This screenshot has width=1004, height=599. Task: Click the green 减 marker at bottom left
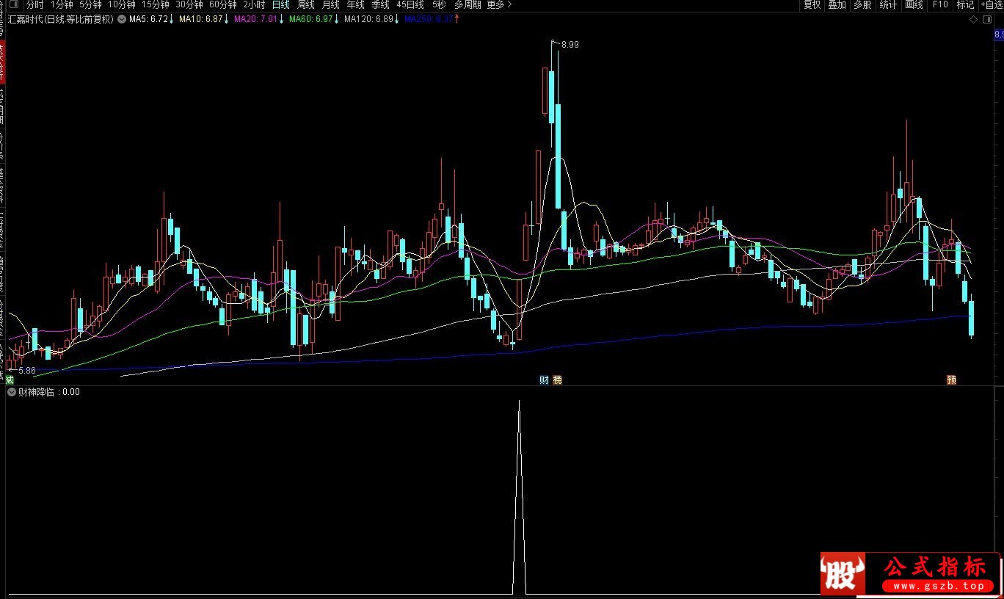(x=10, y=380)
